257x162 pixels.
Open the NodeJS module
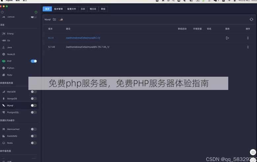(11, 54)
